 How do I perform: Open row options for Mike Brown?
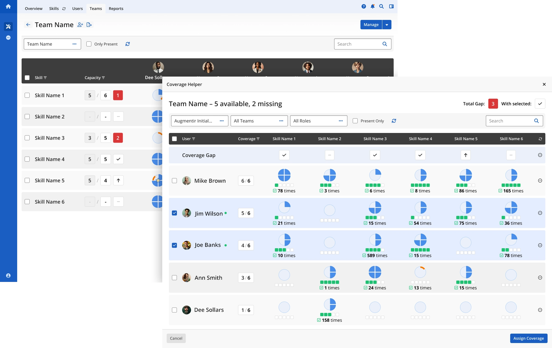(x=540, y=180)
